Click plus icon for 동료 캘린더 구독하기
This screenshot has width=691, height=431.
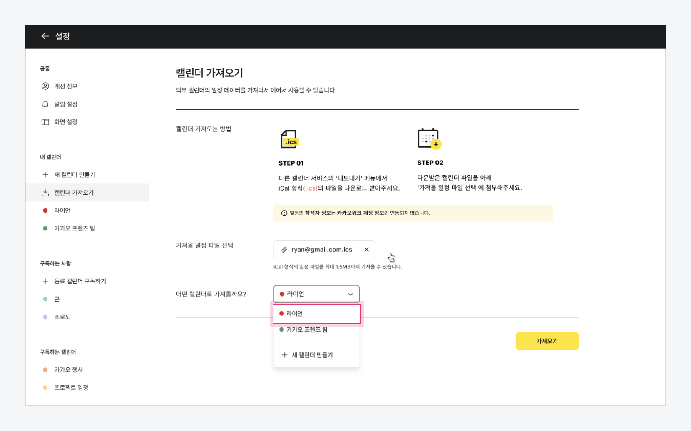point(45,281)
